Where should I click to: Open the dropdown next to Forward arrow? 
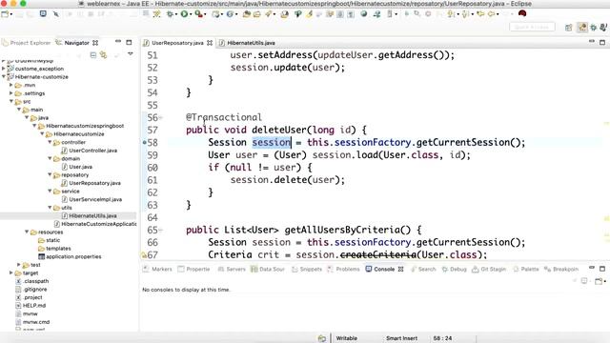498,14
